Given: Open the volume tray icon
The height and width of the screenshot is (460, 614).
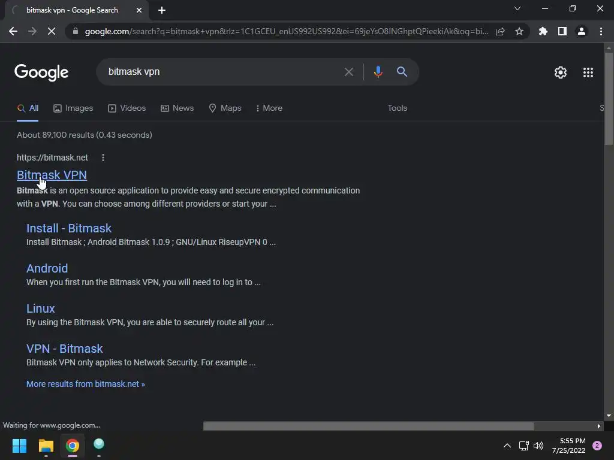Looking at the screenshot, I should [x=538, y=446].
